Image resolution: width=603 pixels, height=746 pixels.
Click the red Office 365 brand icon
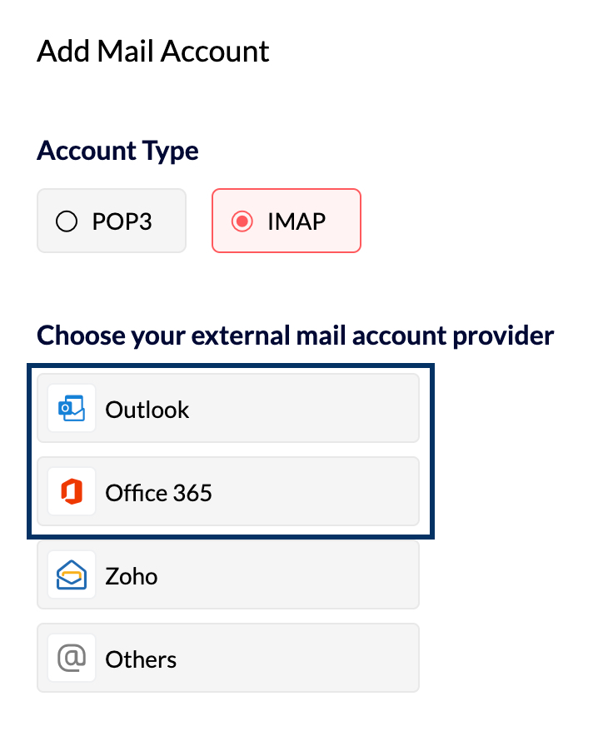[x=71, y=491]
